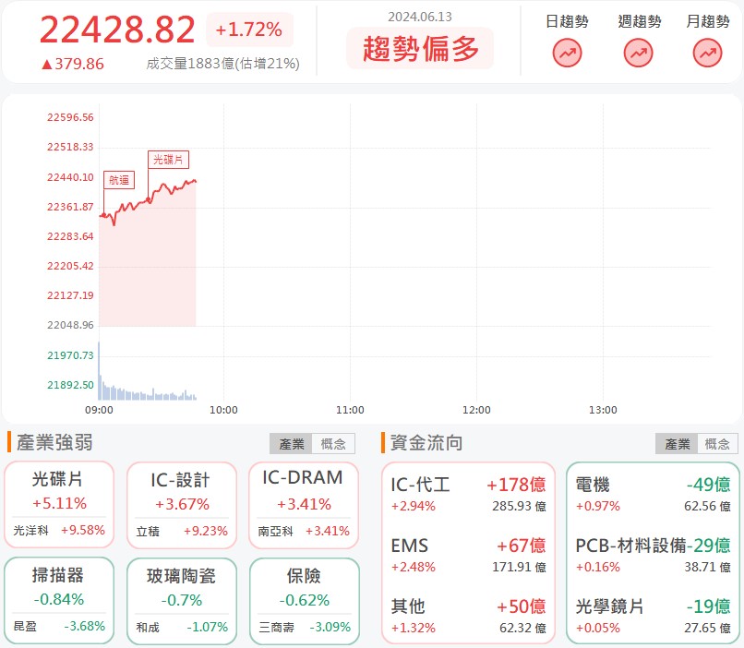Image resolution: width=744 pixels, height=648 pixels.
Task: Open the IC-DRAM +3.41% industry card
Action: click(304, 505)
